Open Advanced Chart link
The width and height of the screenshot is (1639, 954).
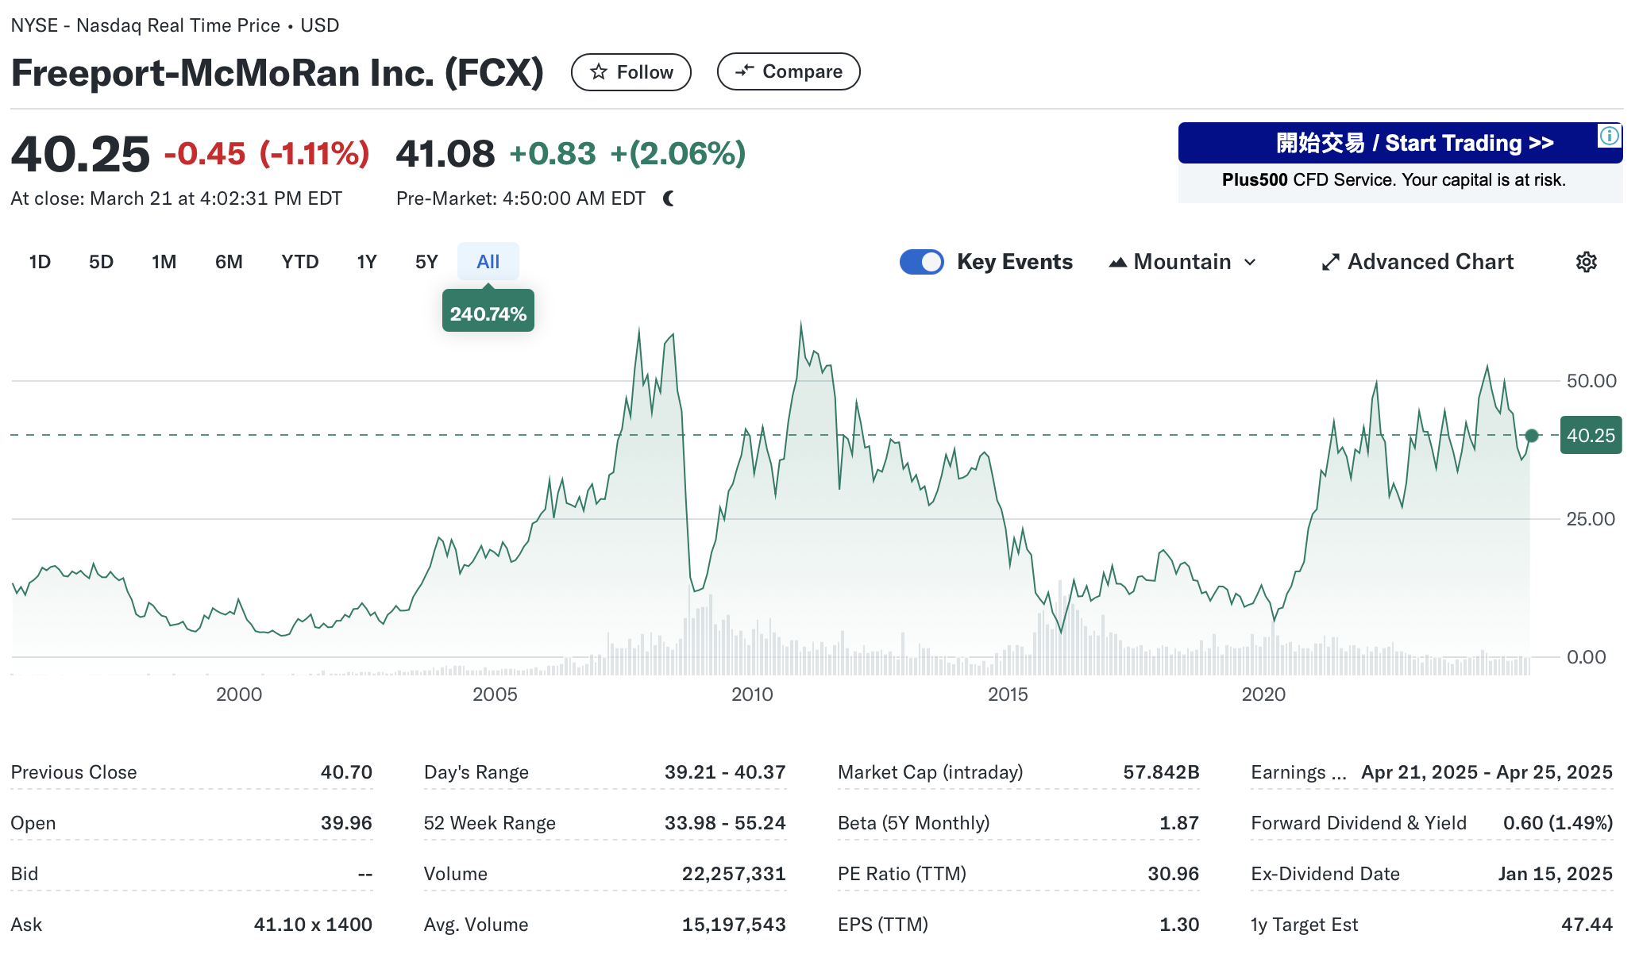click(x=1430, y=262)
